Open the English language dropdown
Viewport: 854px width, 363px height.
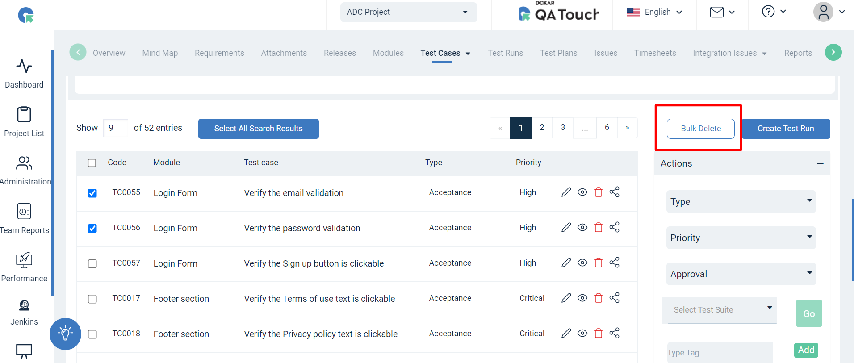coord(654,12)
